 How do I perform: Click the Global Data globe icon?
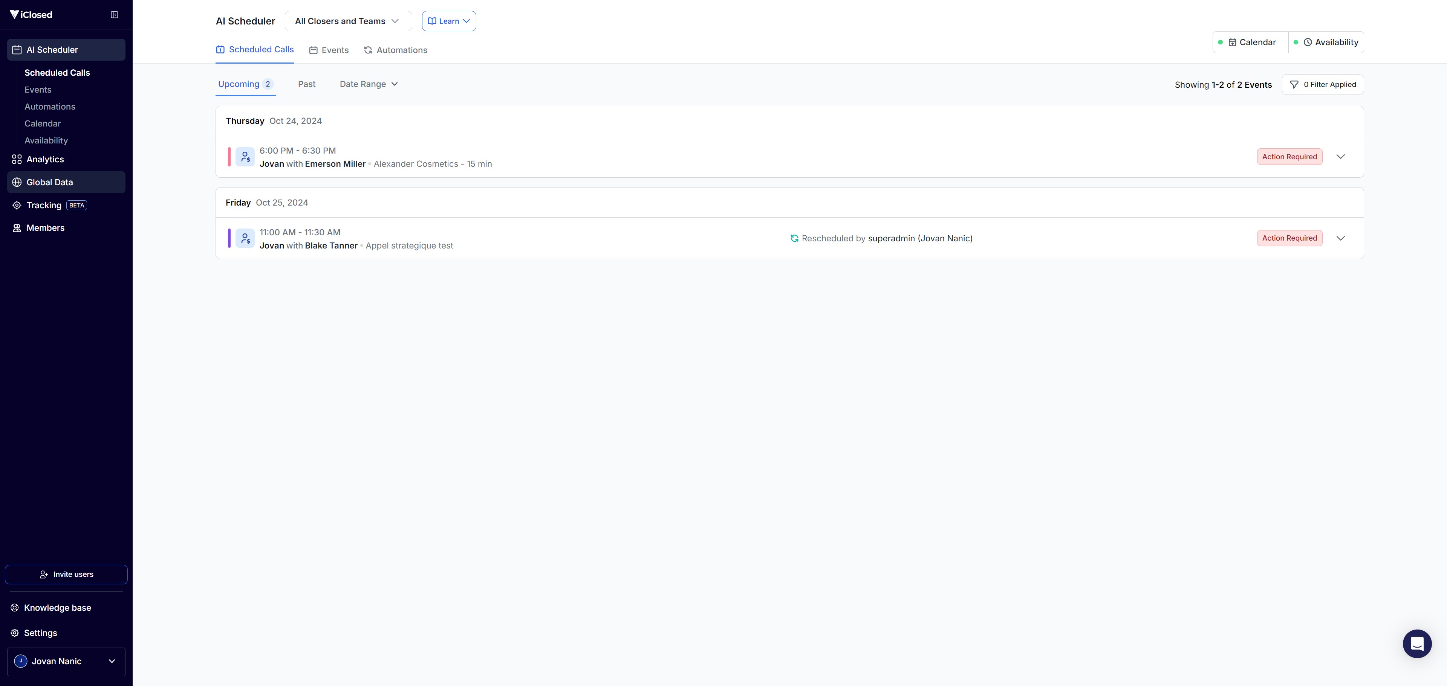17,183
